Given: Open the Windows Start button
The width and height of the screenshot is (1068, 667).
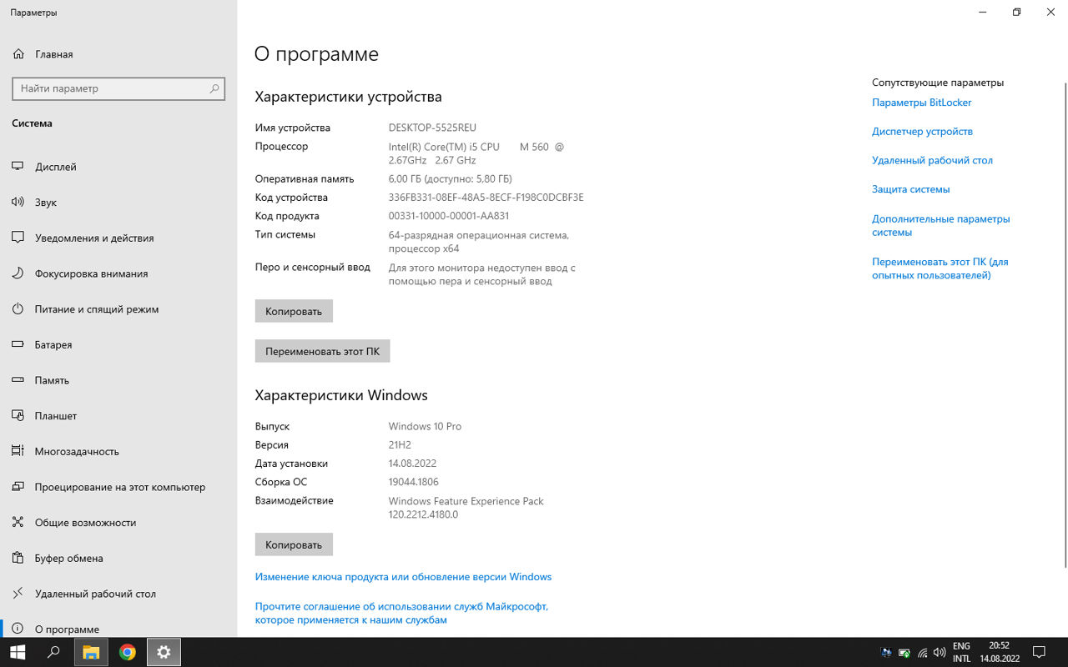Looking at the screenshot, I should click(x=18, y=652).
